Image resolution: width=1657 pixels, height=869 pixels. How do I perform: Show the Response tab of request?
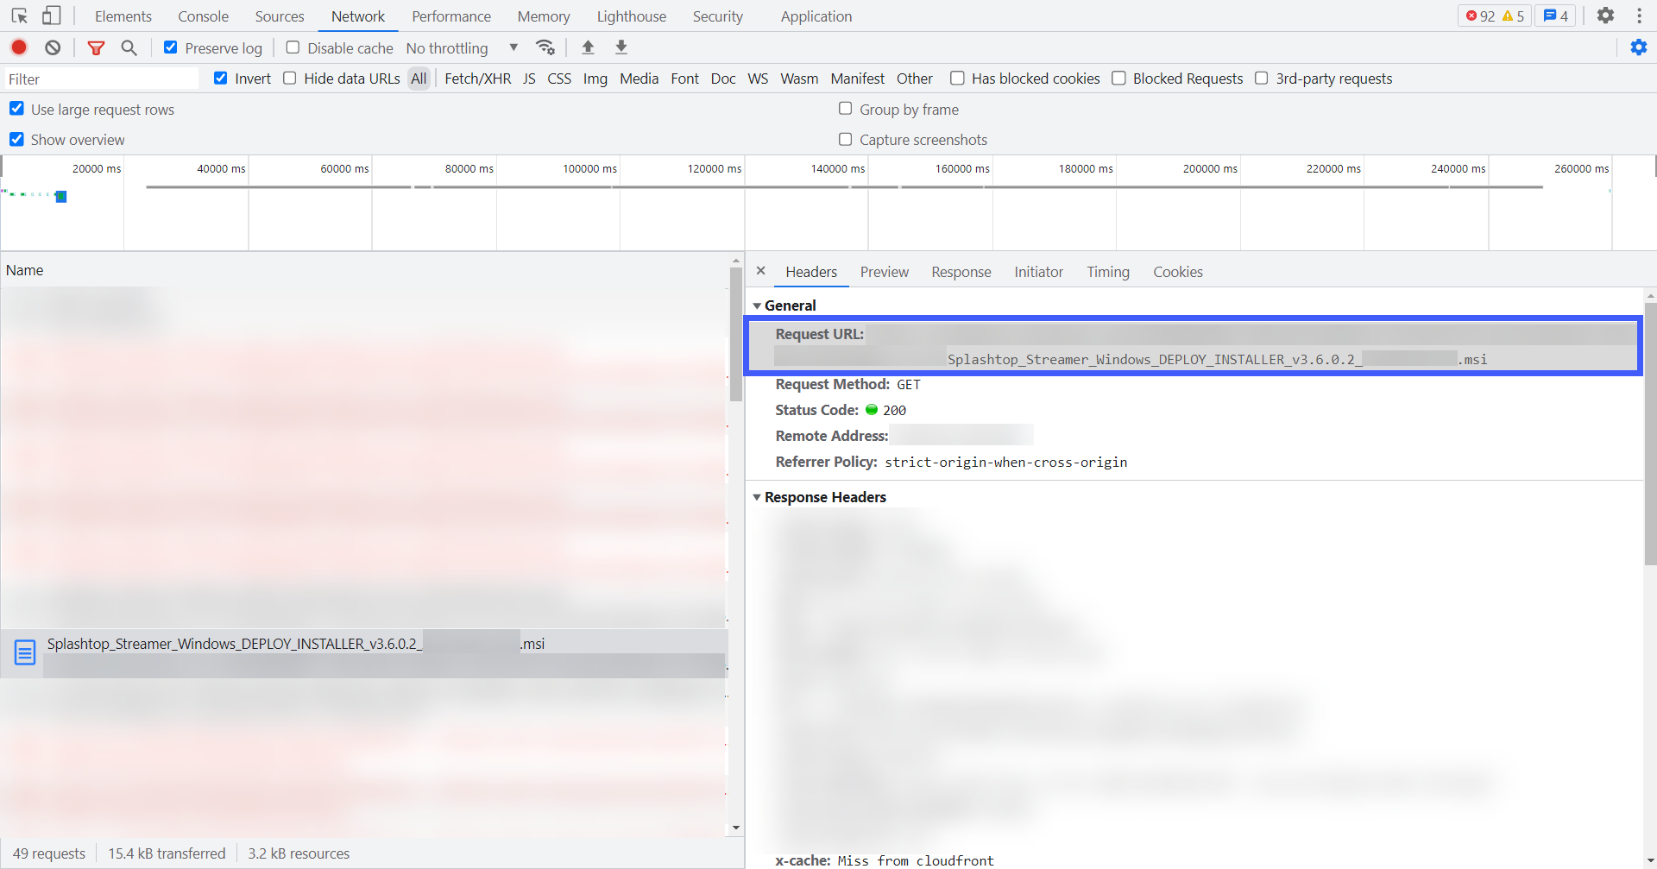(961, 272)
